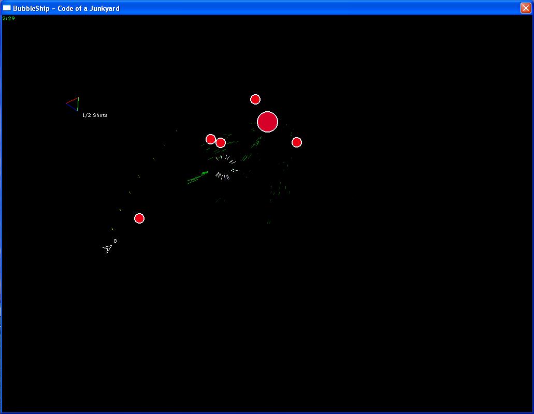The image size is (534, 414).
Task: Close the BubbleShip window
Action: point(525,8)
